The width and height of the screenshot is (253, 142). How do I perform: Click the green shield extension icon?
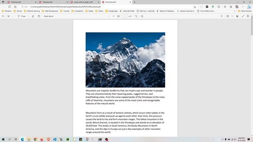pyautogui.click(x=213, y=7)
